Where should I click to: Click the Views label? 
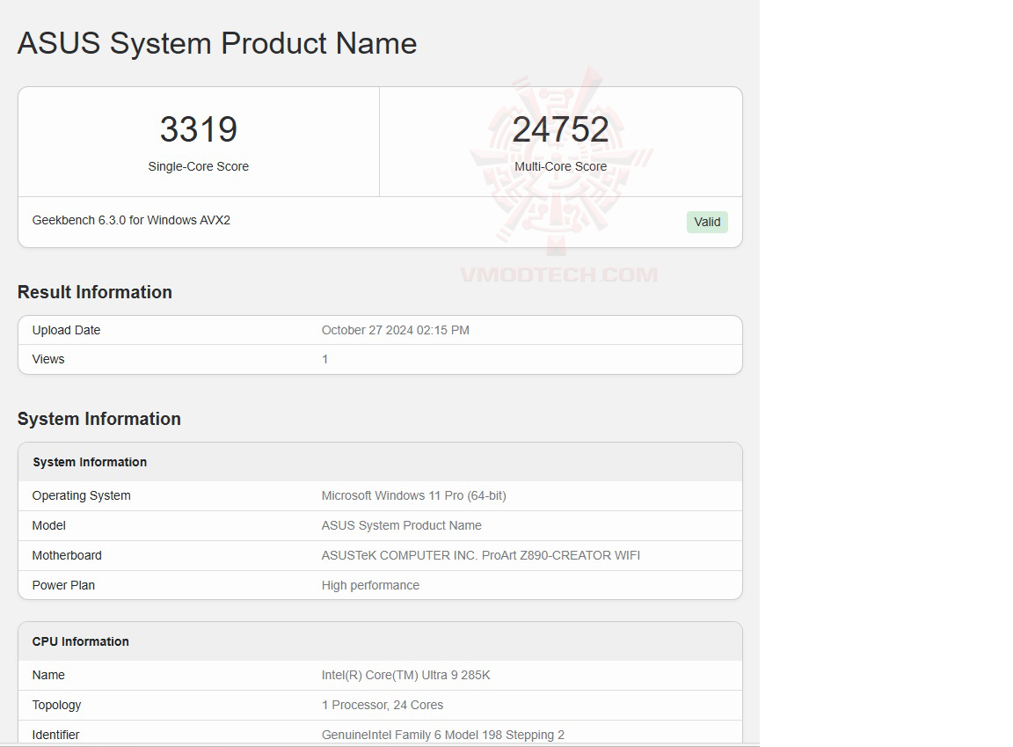pyautogui.click(x=48, y=359)
